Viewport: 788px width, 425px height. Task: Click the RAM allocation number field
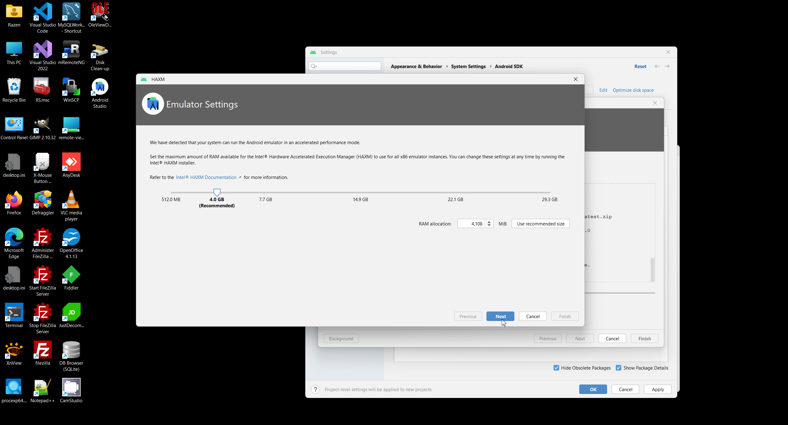point(471,224)
